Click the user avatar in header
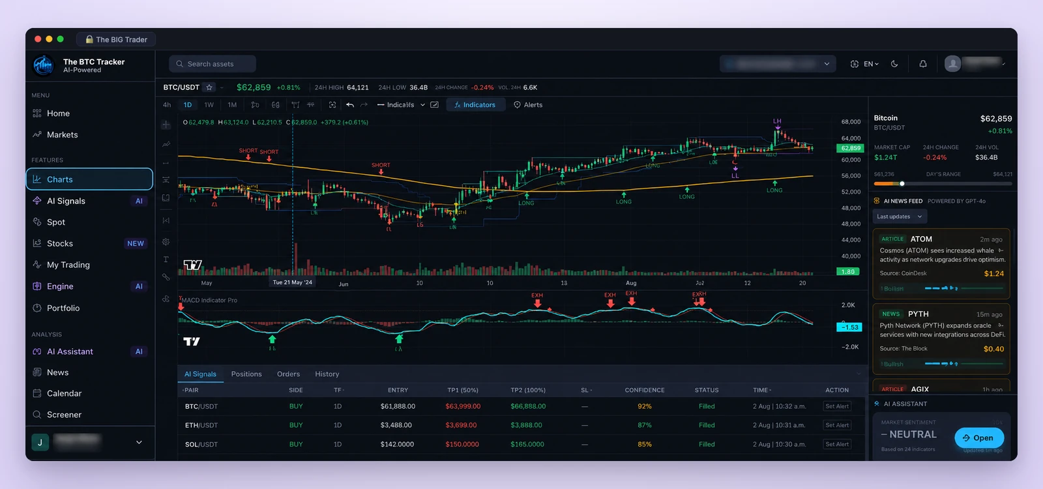1043x489 pixels. 953,64
